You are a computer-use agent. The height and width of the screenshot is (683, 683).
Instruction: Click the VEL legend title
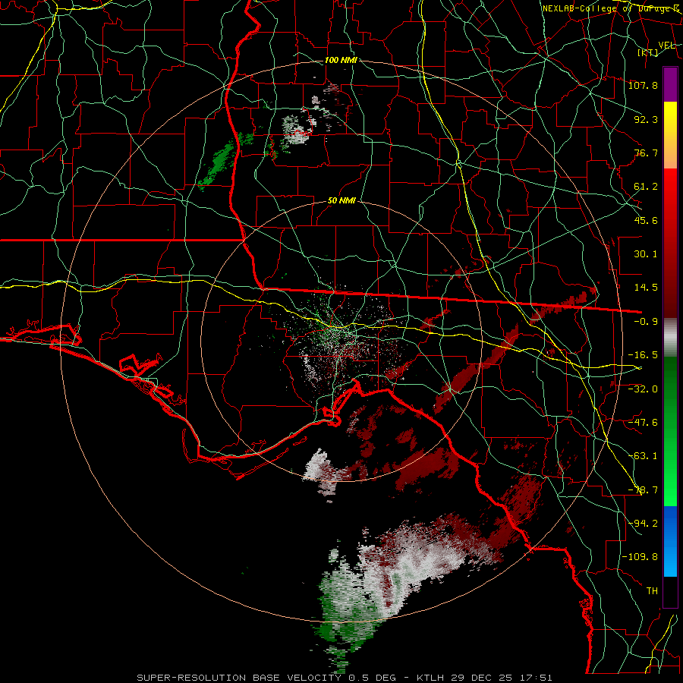[x=667, y=45]
